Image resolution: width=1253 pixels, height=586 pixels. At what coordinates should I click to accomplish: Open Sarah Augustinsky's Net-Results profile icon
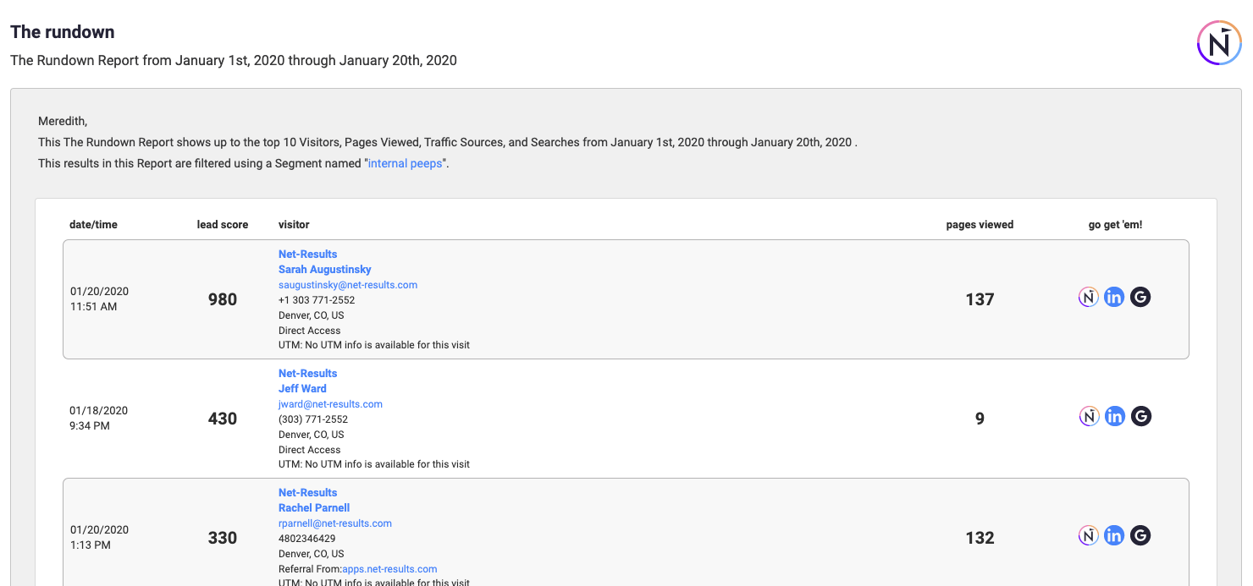(x=1088, y=297)
